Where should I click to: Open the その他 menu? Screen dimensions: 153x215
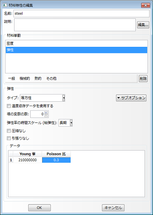pos(51,79)
